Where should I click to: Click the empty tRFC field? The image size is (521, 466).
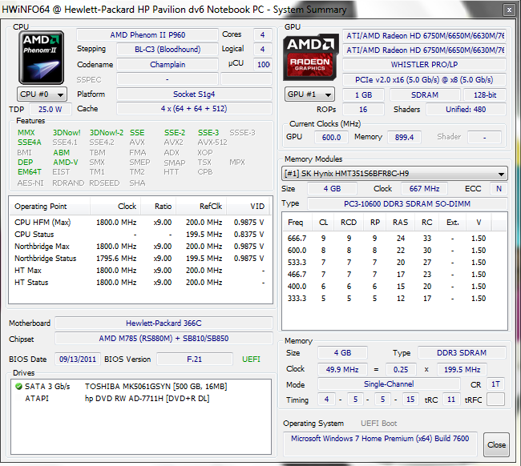click(x=495, y=400)
